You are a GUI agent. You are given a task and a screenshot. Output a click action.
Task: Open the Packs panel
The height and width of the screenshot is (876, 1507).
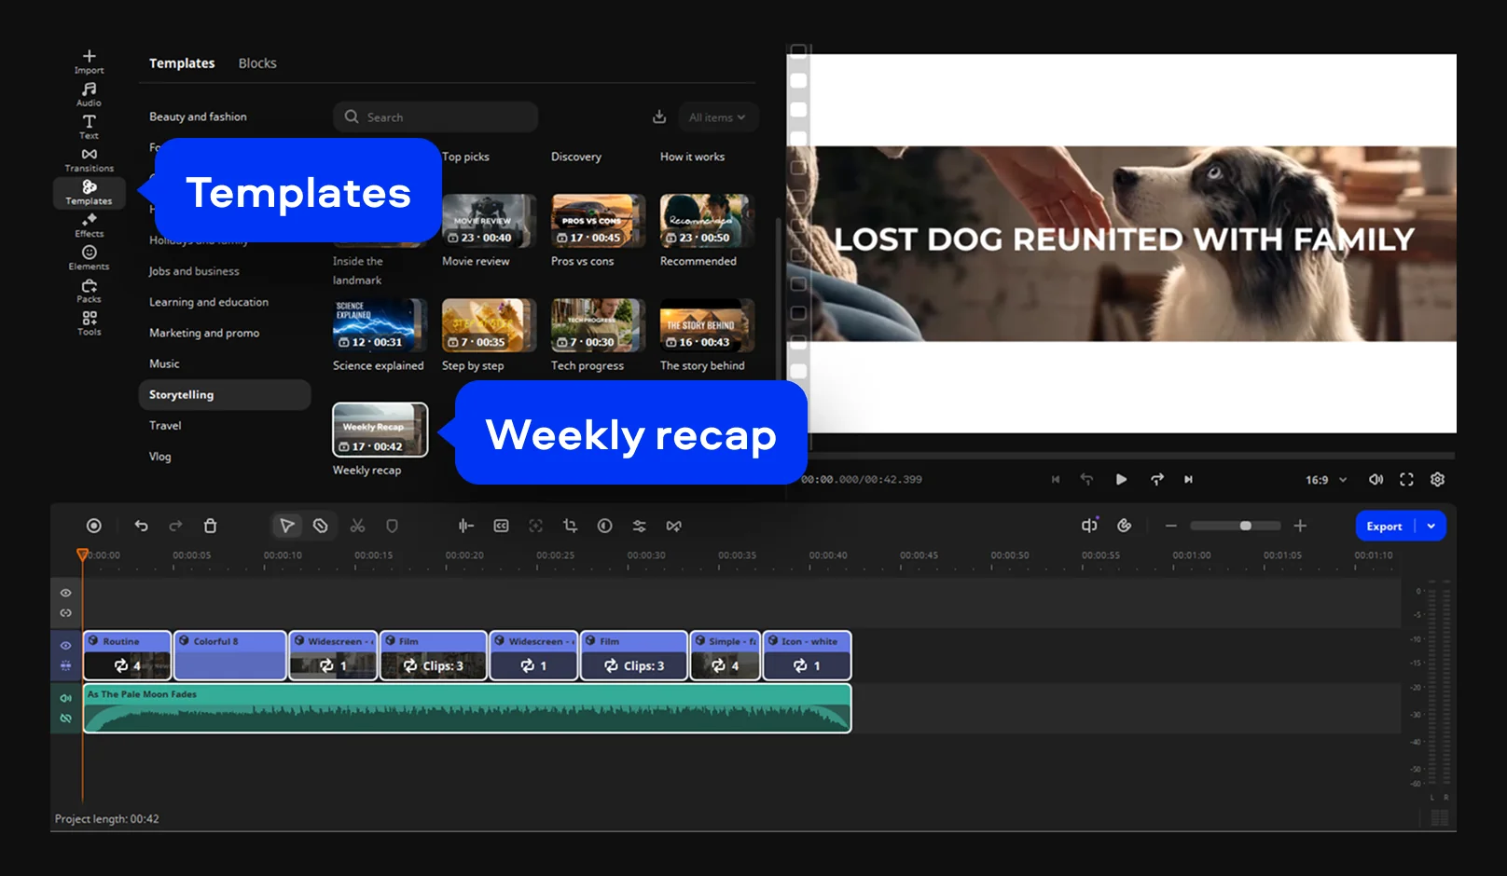89,290
